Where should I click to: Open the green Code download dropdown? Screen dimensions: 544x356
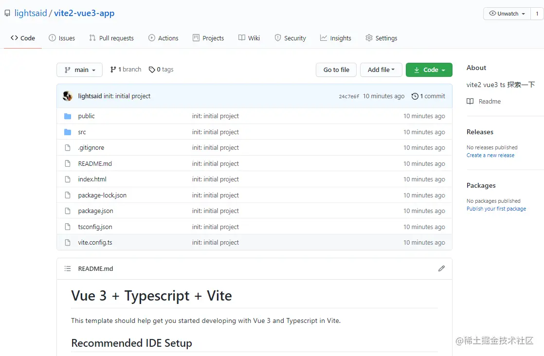[429, 70]
